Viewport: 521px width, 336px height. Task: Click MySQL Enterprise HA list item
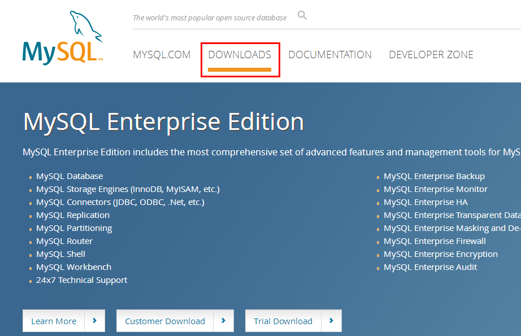(426, 202)
